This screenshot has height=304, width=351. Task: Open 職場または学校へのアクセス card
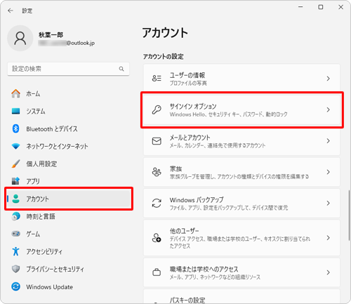point(241,272)
